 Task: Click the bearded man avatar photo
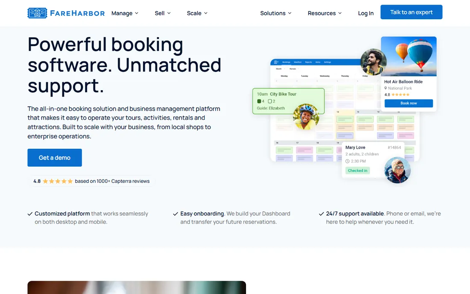[373, 62]
